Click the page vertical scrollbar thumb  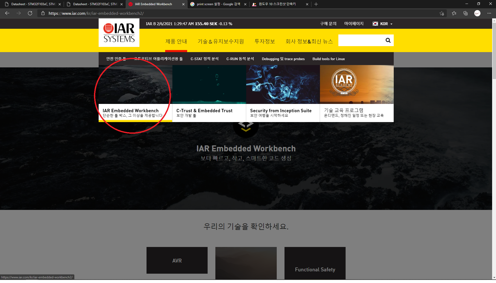click(494, 51)
